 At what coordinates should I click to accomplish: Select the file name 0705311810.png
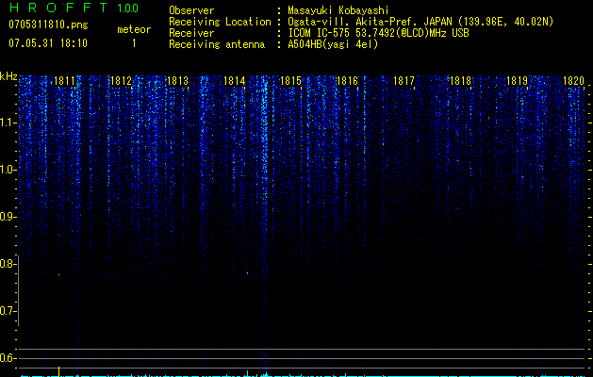[x=48, y=25]
